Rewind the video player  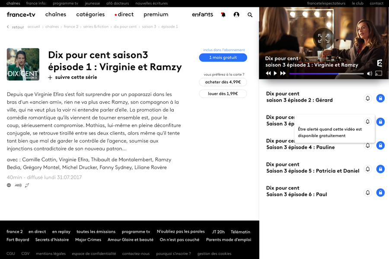[x=268, y=74]
